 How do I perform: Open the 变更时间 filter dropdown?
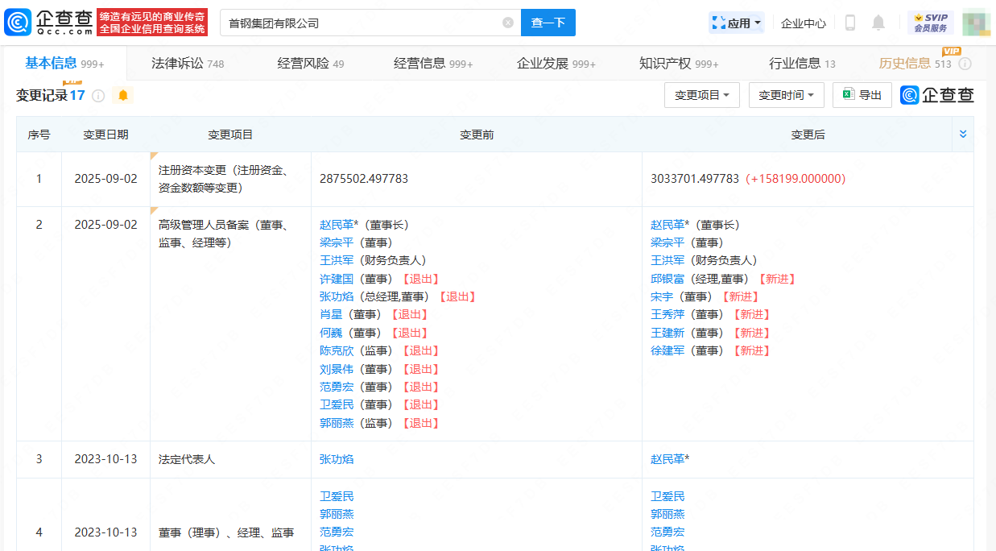[786, 95]
